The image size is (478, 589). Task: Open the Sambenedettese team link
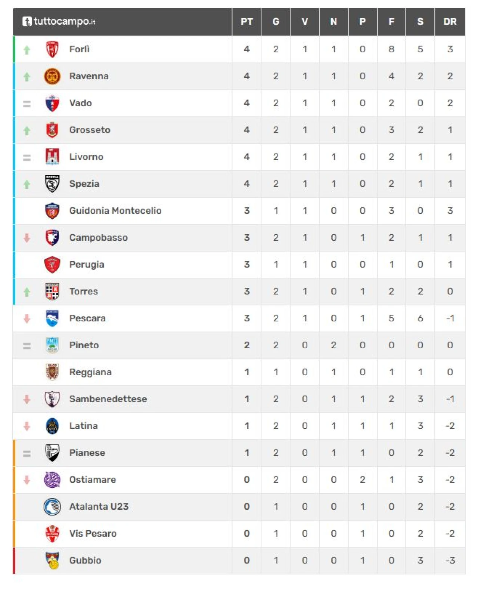pos(108,399)
